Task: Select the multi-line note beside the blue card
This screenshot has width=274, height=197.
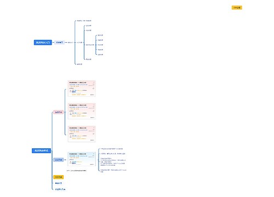Action: [x=113, y=162]
